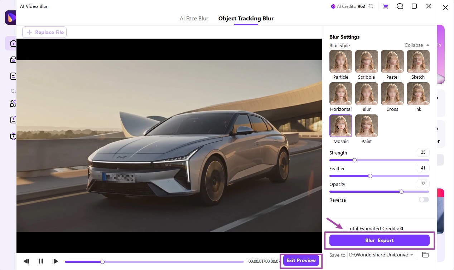Exit the preview mode
Image resolution: width=454 pixels, height=270 pixels.
pyautogui.click(x=301, y=260)
